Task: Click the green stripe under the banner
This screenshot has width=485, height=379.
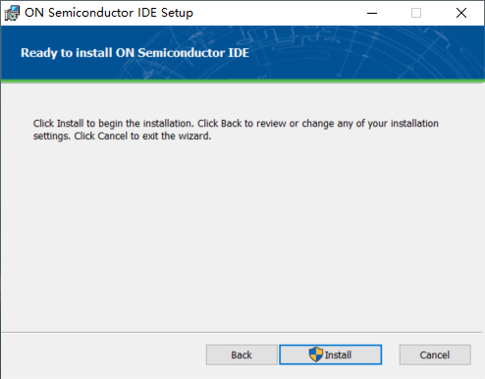Action: click(x=242, y=81)
